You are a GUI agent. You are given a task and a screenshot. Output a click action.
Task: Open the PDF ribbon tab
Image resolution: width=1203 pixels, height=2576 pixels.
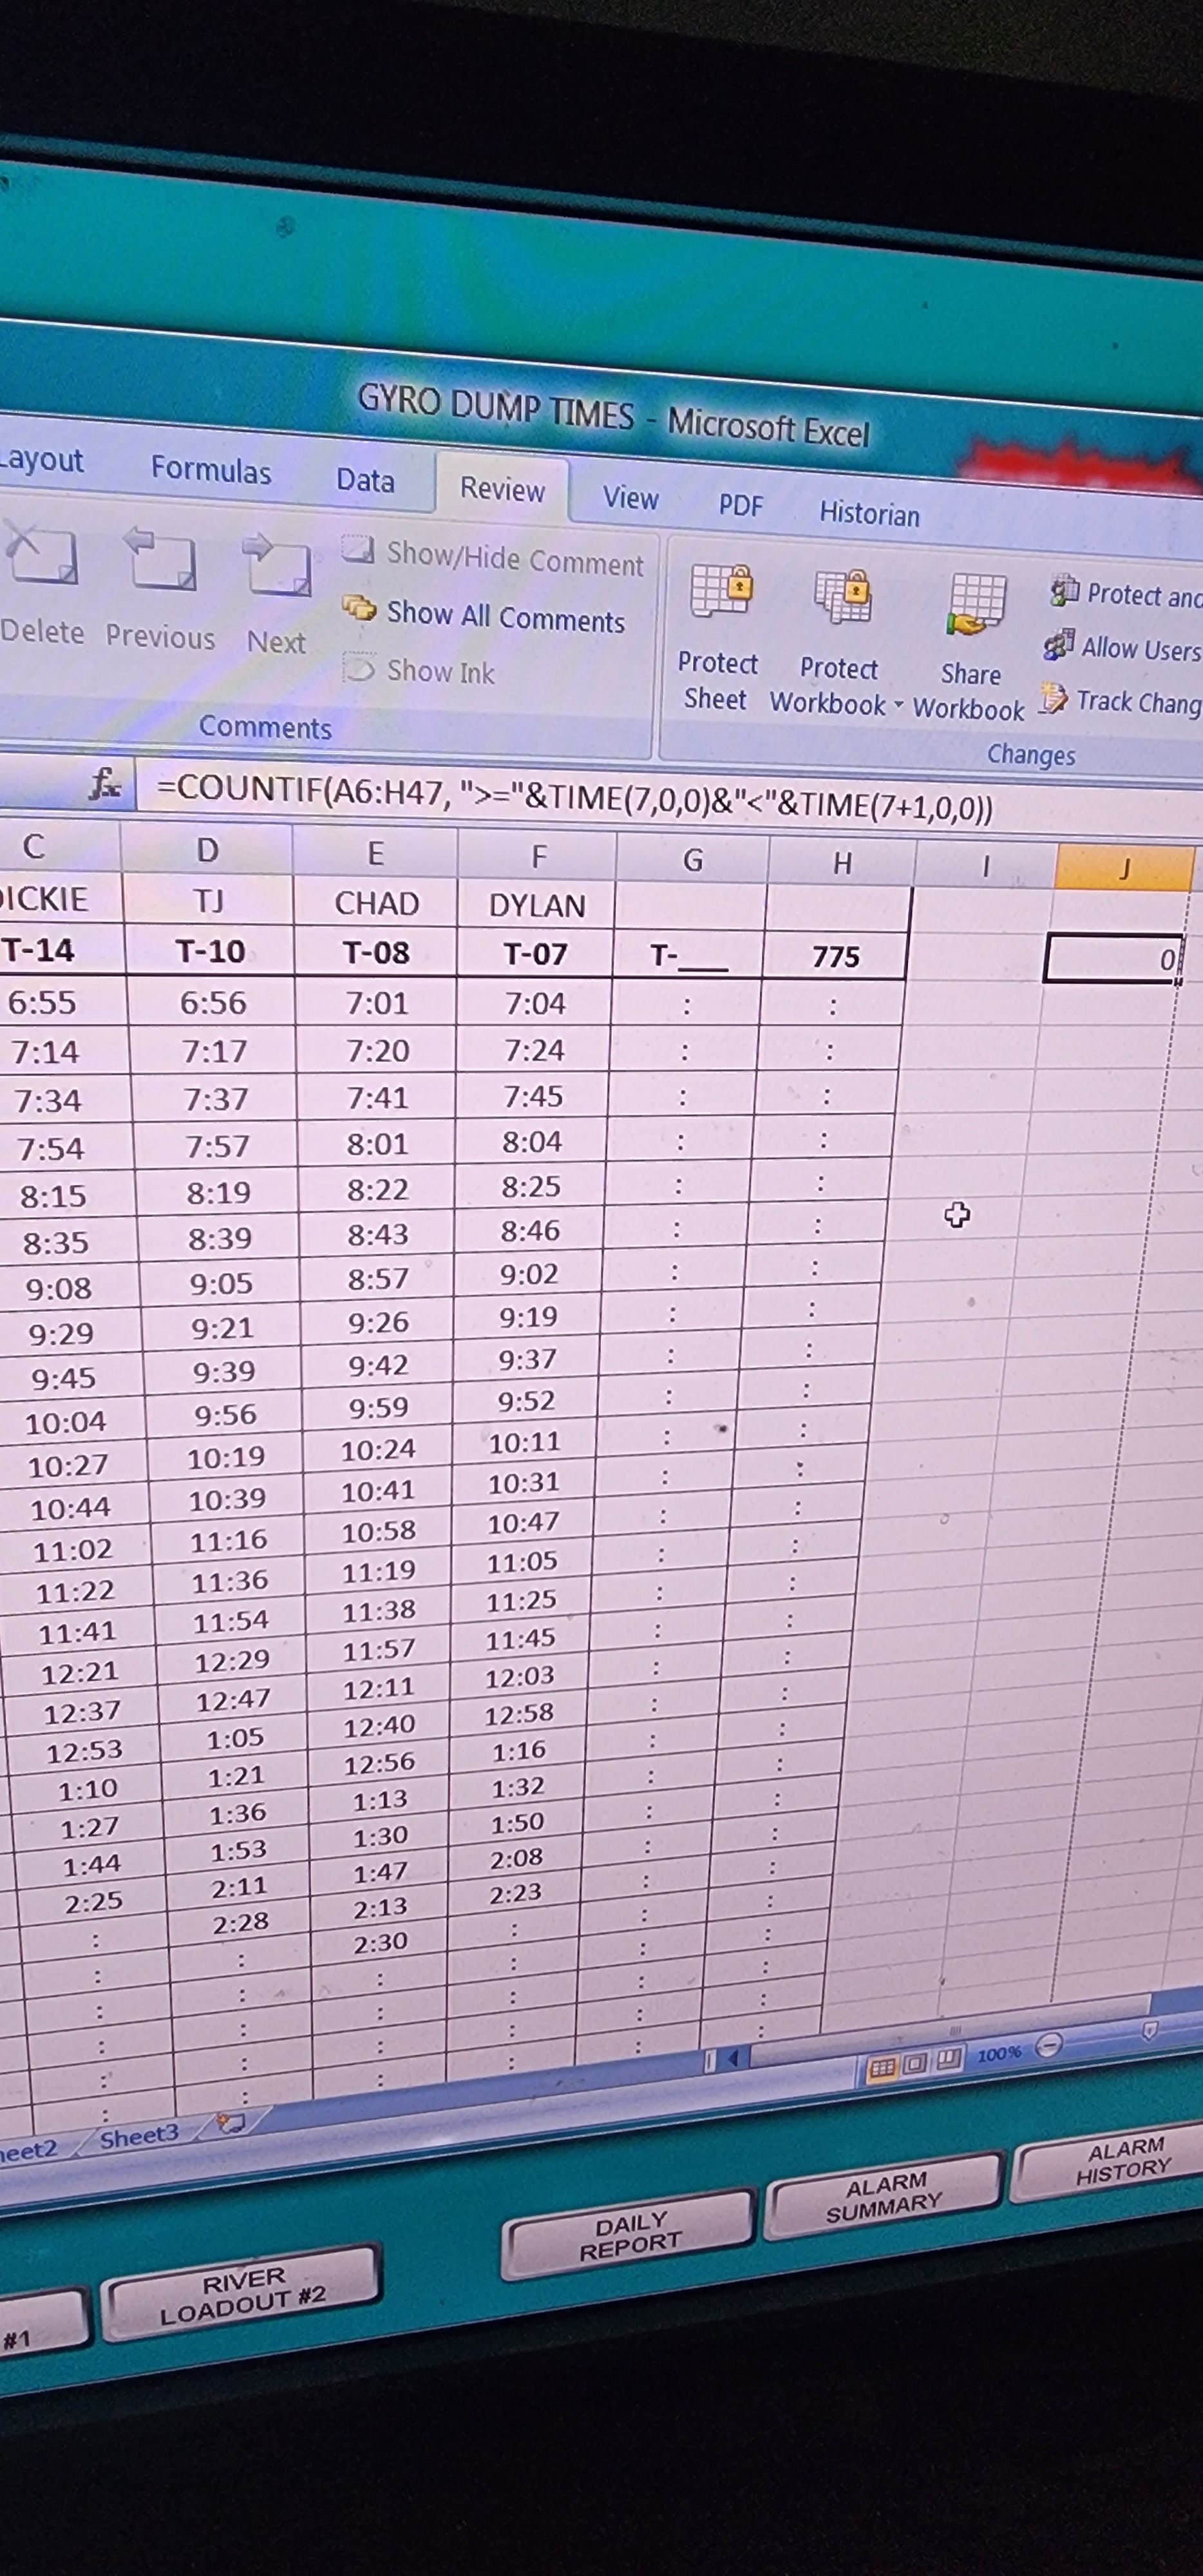pos(740,506)
